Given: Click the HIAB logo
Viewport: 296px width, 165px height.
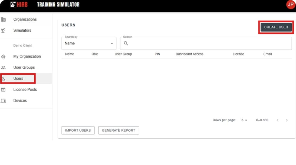Looking at the screenshot, I should click(x=19, y=5).
